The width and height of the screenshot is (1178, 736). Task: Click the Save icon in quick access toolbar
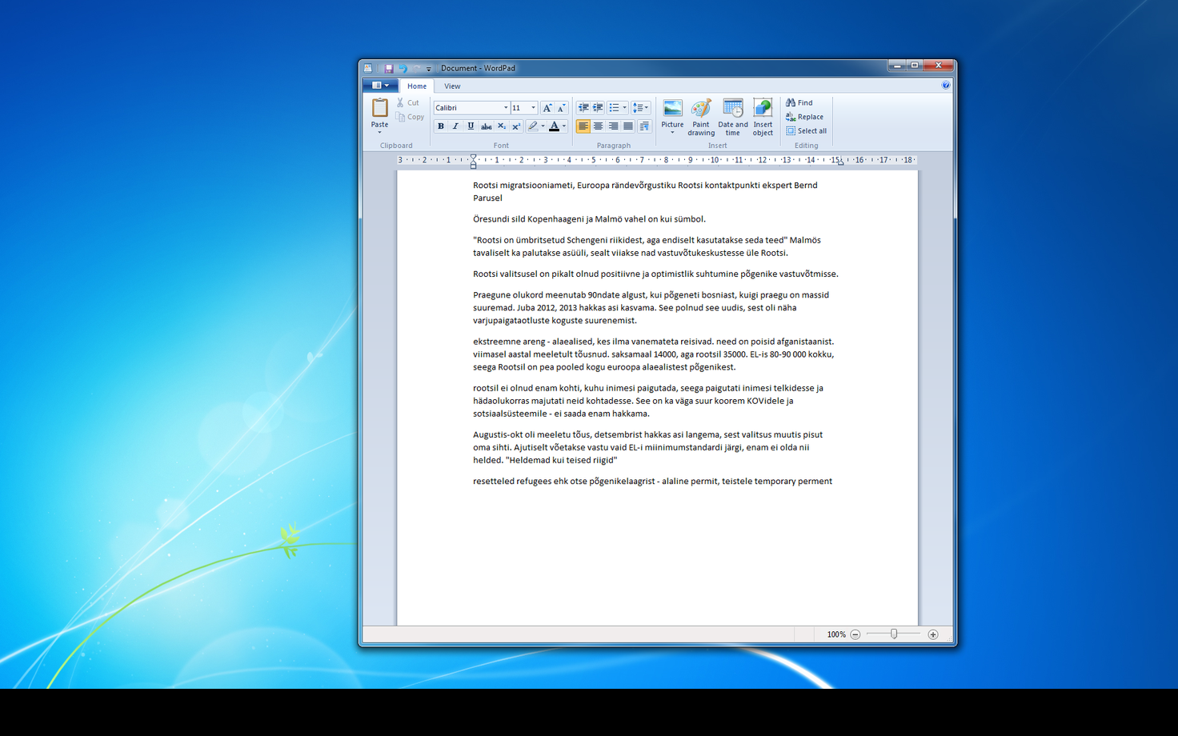(388, 69)
